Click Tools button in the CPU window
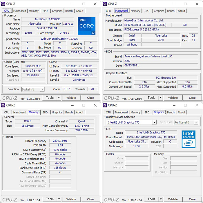This screenshot has height=203, width=203. [50, 98]
